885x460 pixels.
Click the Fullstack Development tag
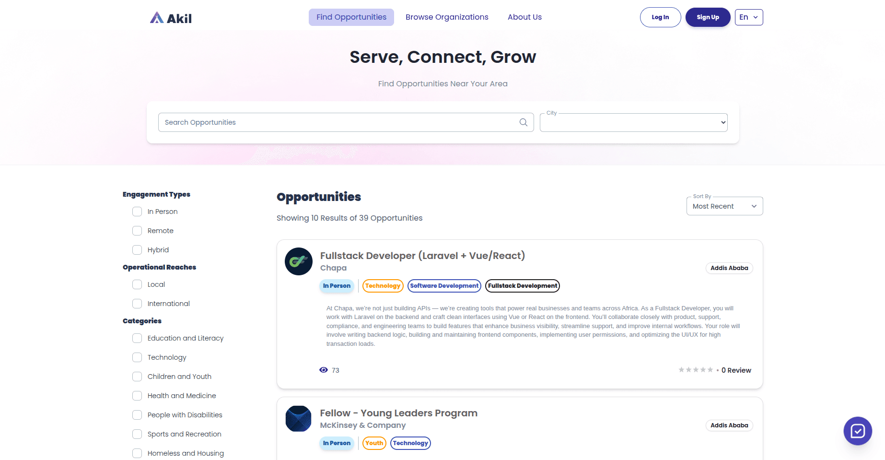pos(523,286)
